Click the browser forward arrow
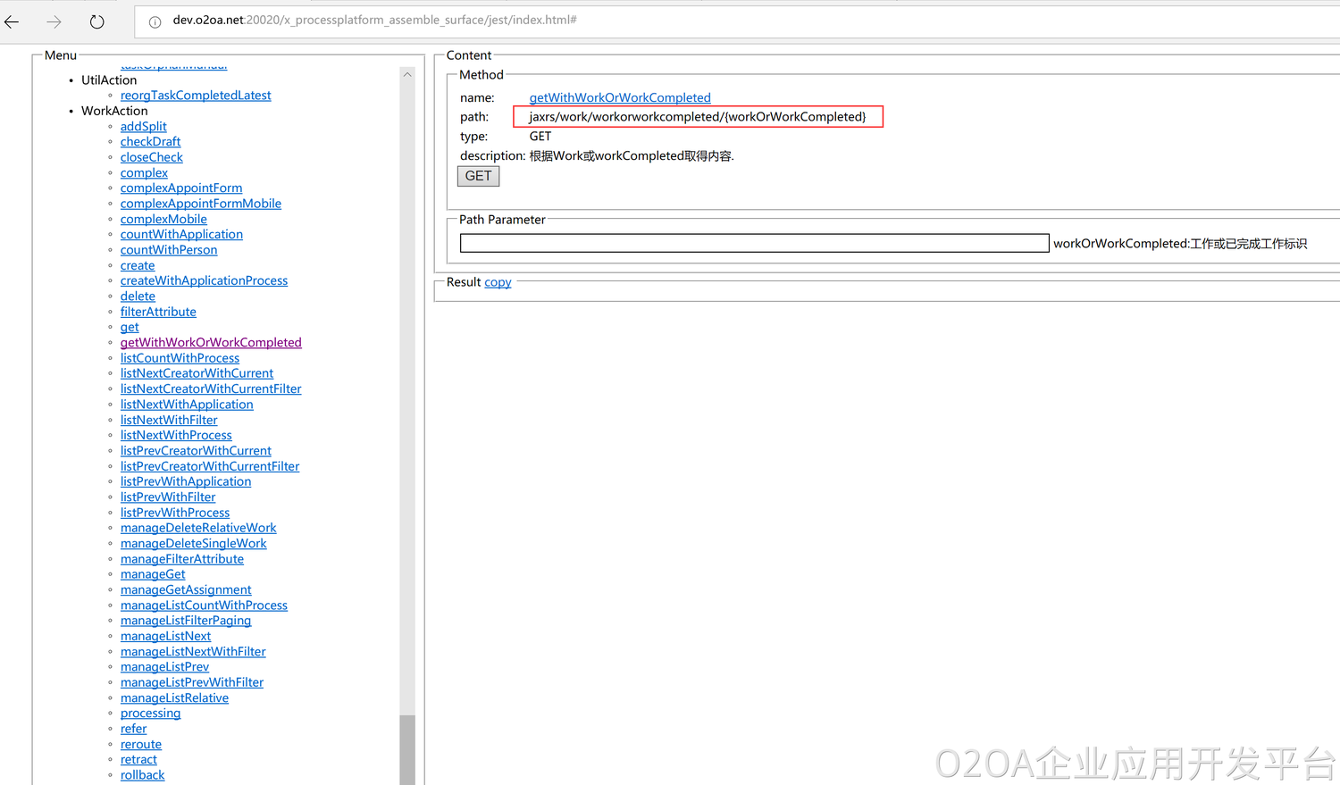 (54, 21)
